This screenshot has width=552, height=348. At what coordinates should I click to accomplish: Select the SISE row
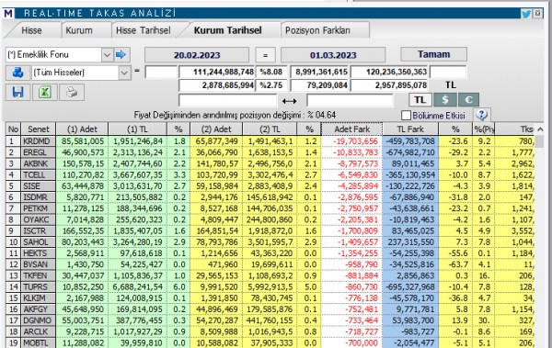(270, 186)
